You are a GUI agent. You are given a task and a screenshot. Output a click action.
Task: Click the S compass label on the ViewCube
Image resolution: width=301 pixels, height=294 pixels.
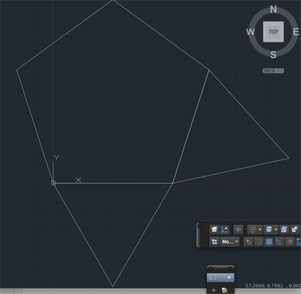(273, 54)
